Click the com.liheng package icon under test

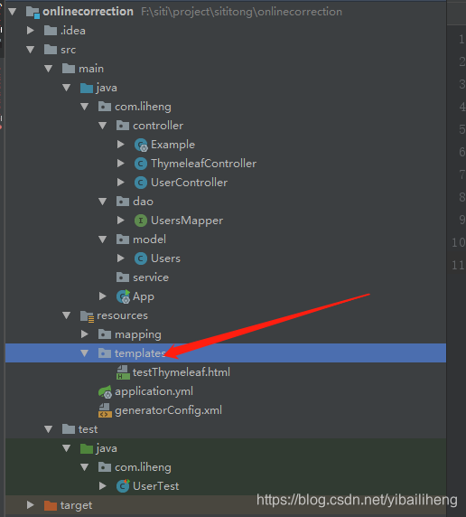105,467
